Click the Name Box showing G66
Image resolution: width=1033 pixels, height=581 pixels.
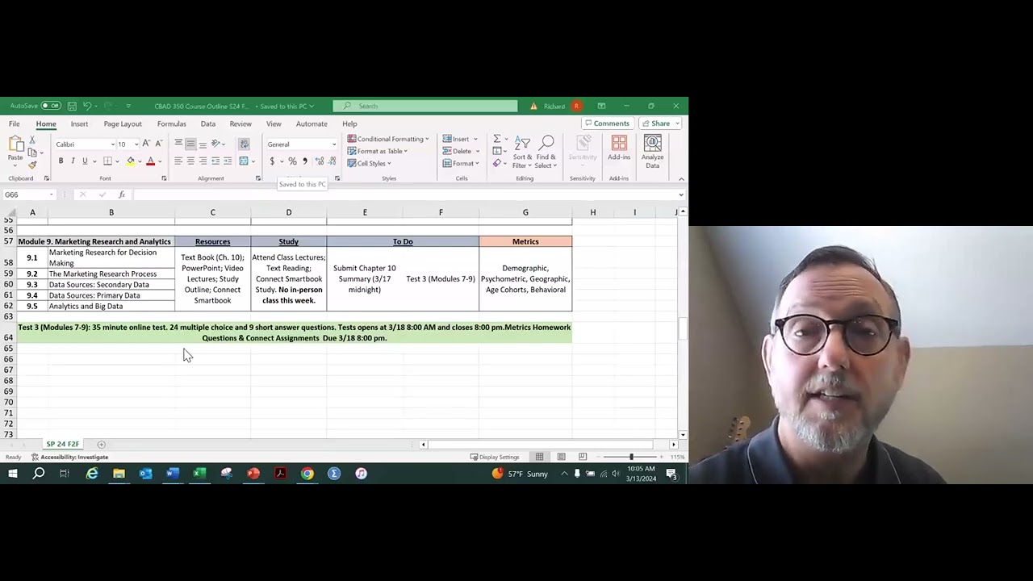click(x=28, y=194)
